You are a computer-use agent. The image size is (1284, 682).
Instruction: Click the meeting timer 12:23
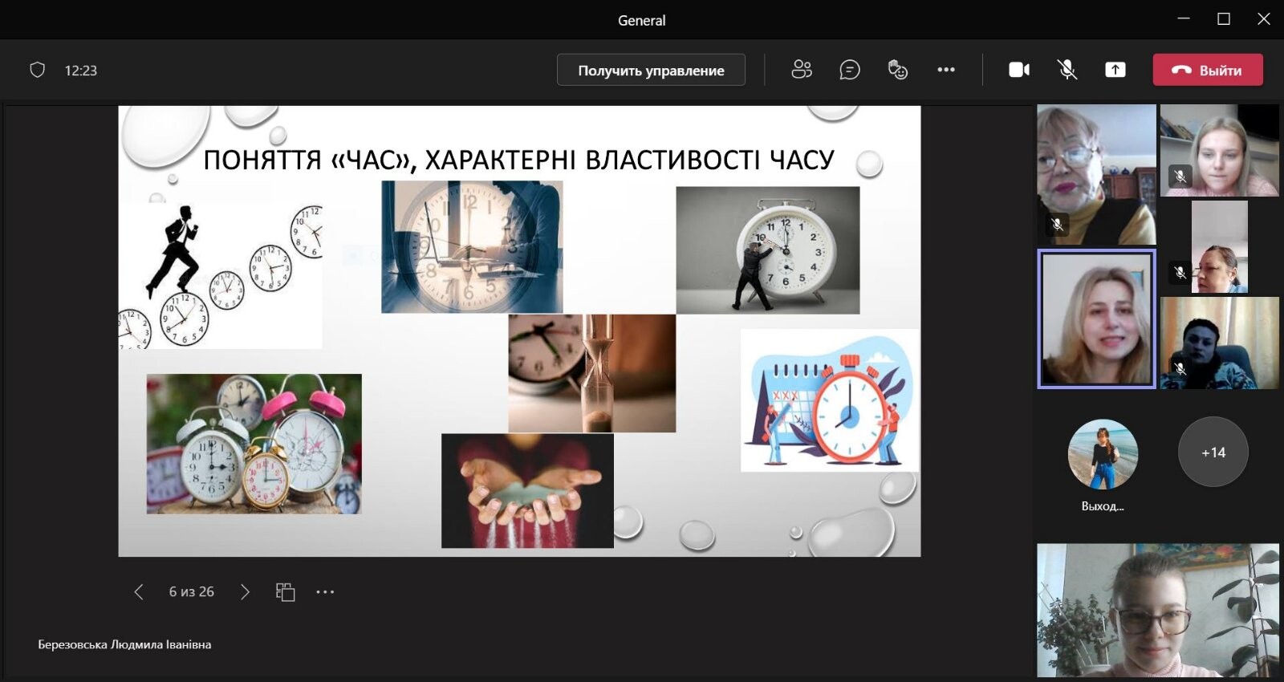(x=80, y=71)
